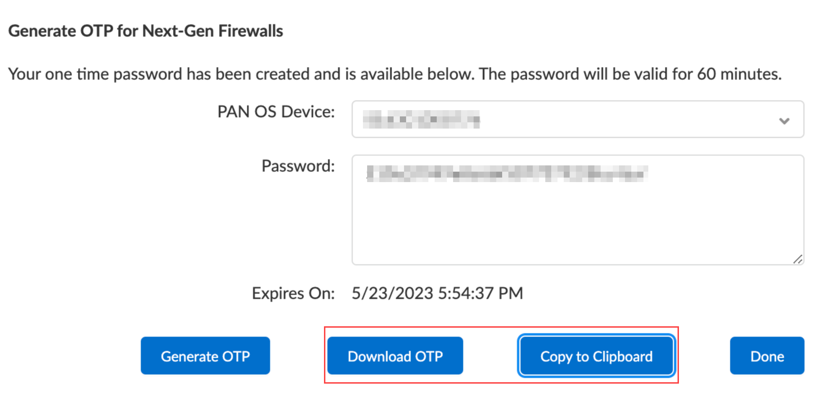Close the dialog with Done

[x=767, y=356]
